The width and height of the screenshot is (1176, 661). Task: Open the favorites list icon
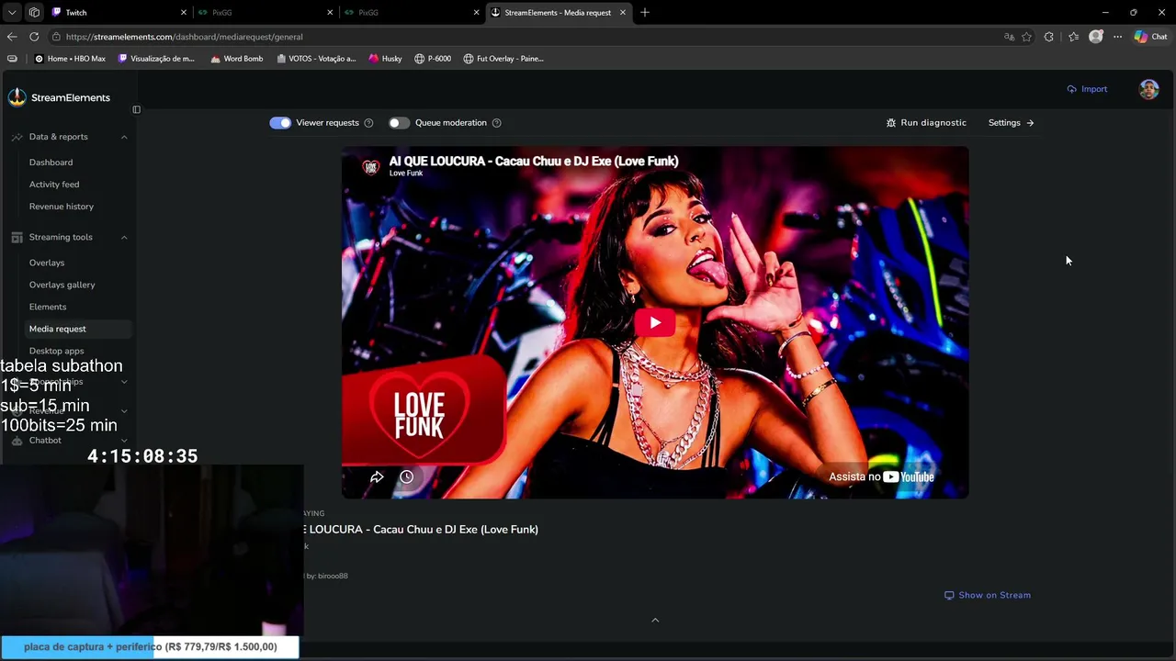(x=1073, y=37)
